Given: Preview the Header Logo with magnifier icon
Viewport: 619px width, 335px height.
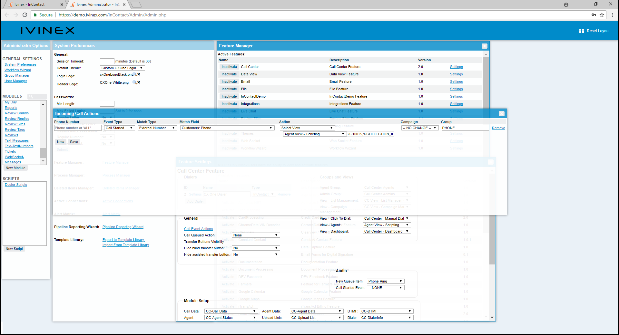Looking at the screenshot, I should click(134, 82).
